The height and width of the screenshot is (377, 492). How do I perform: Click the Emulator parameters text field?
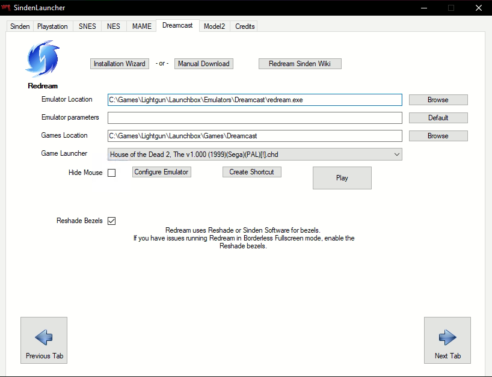[x=254, y=118]
